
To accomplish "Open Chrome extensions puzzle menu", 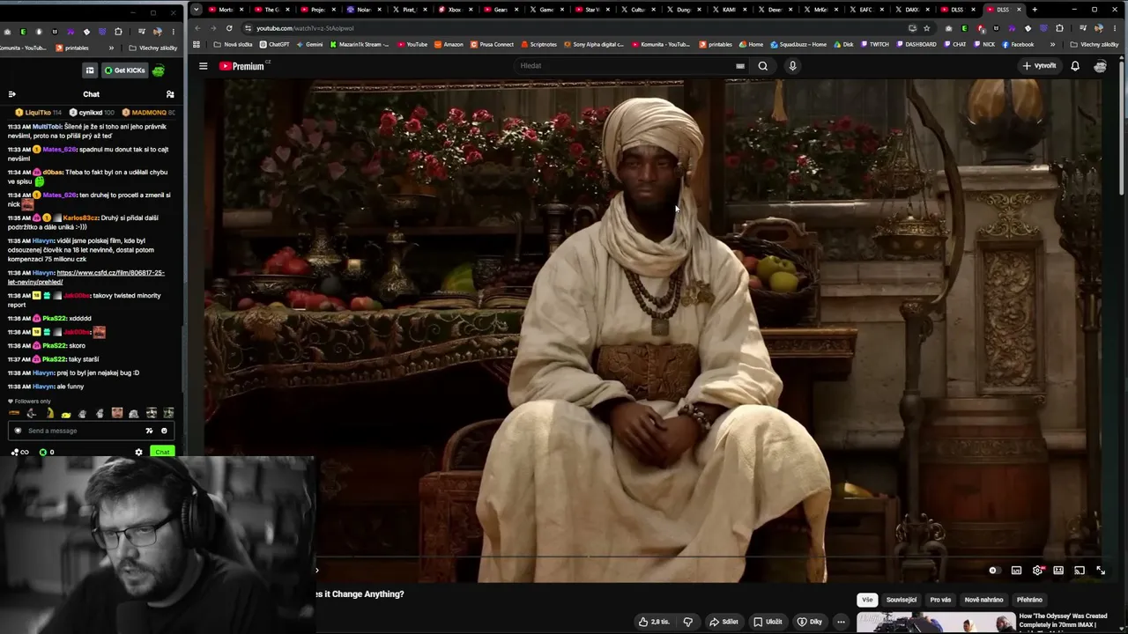I will [x=1059, y=28].
